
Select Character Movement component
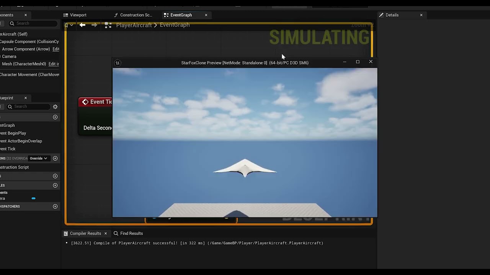click(x=29, y=74)
